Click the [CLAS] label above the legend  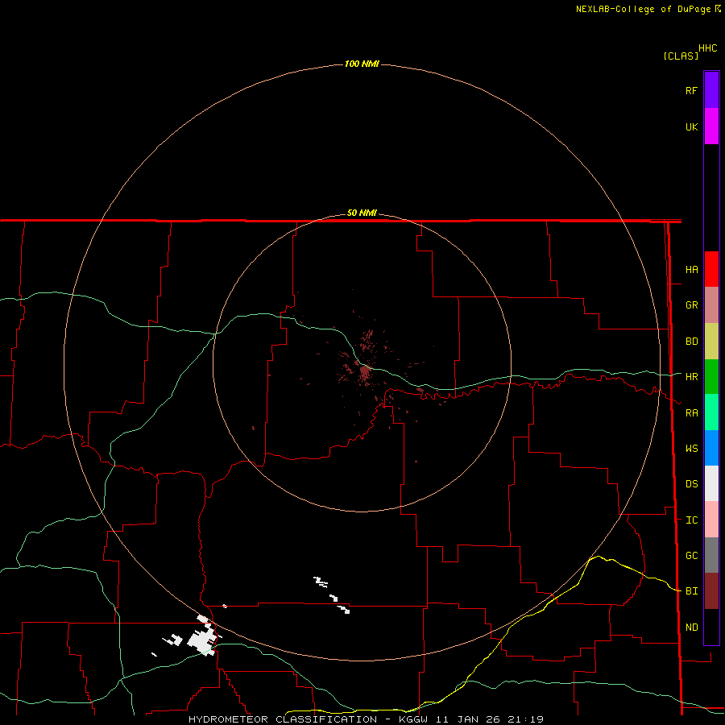click(x=681, y=56)
